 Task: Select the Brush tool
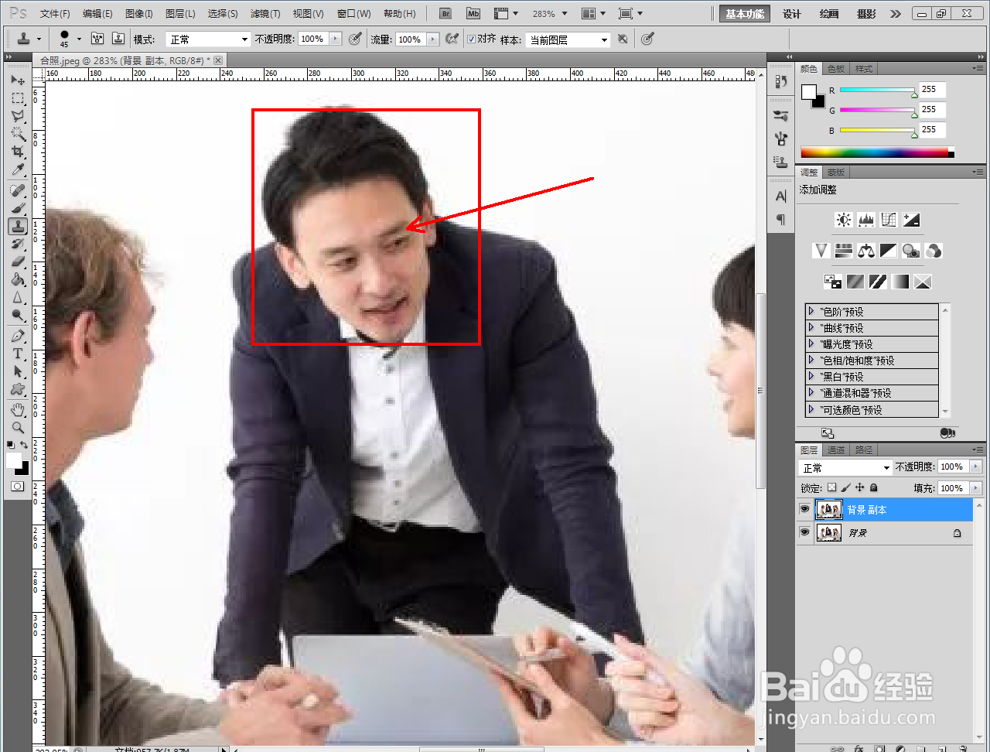click(18, 208)
